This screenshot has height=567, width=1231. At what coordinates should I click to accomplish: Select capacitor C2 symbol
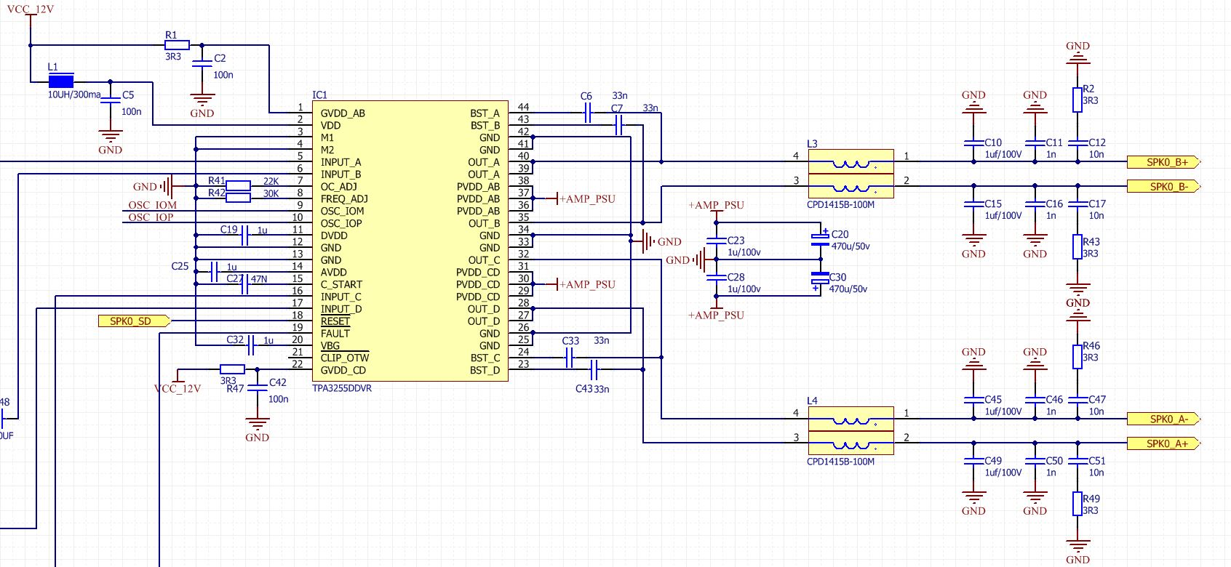pos(202,64)
